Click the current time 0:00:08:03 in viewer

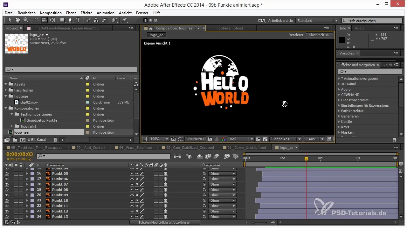pos(195,139)
